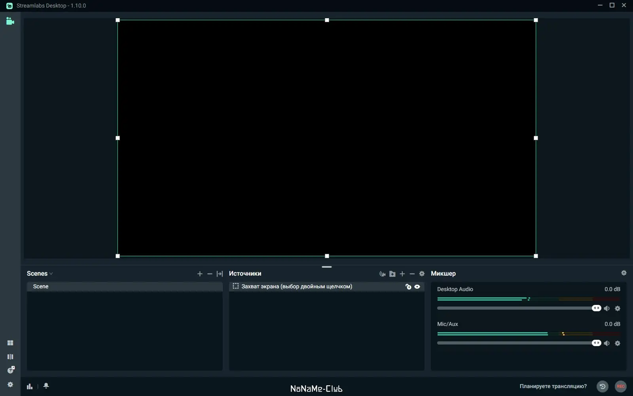
Task: Adjust the Mic/Aux volume slider
Action: pyautogui.click(x=519, y=343)
